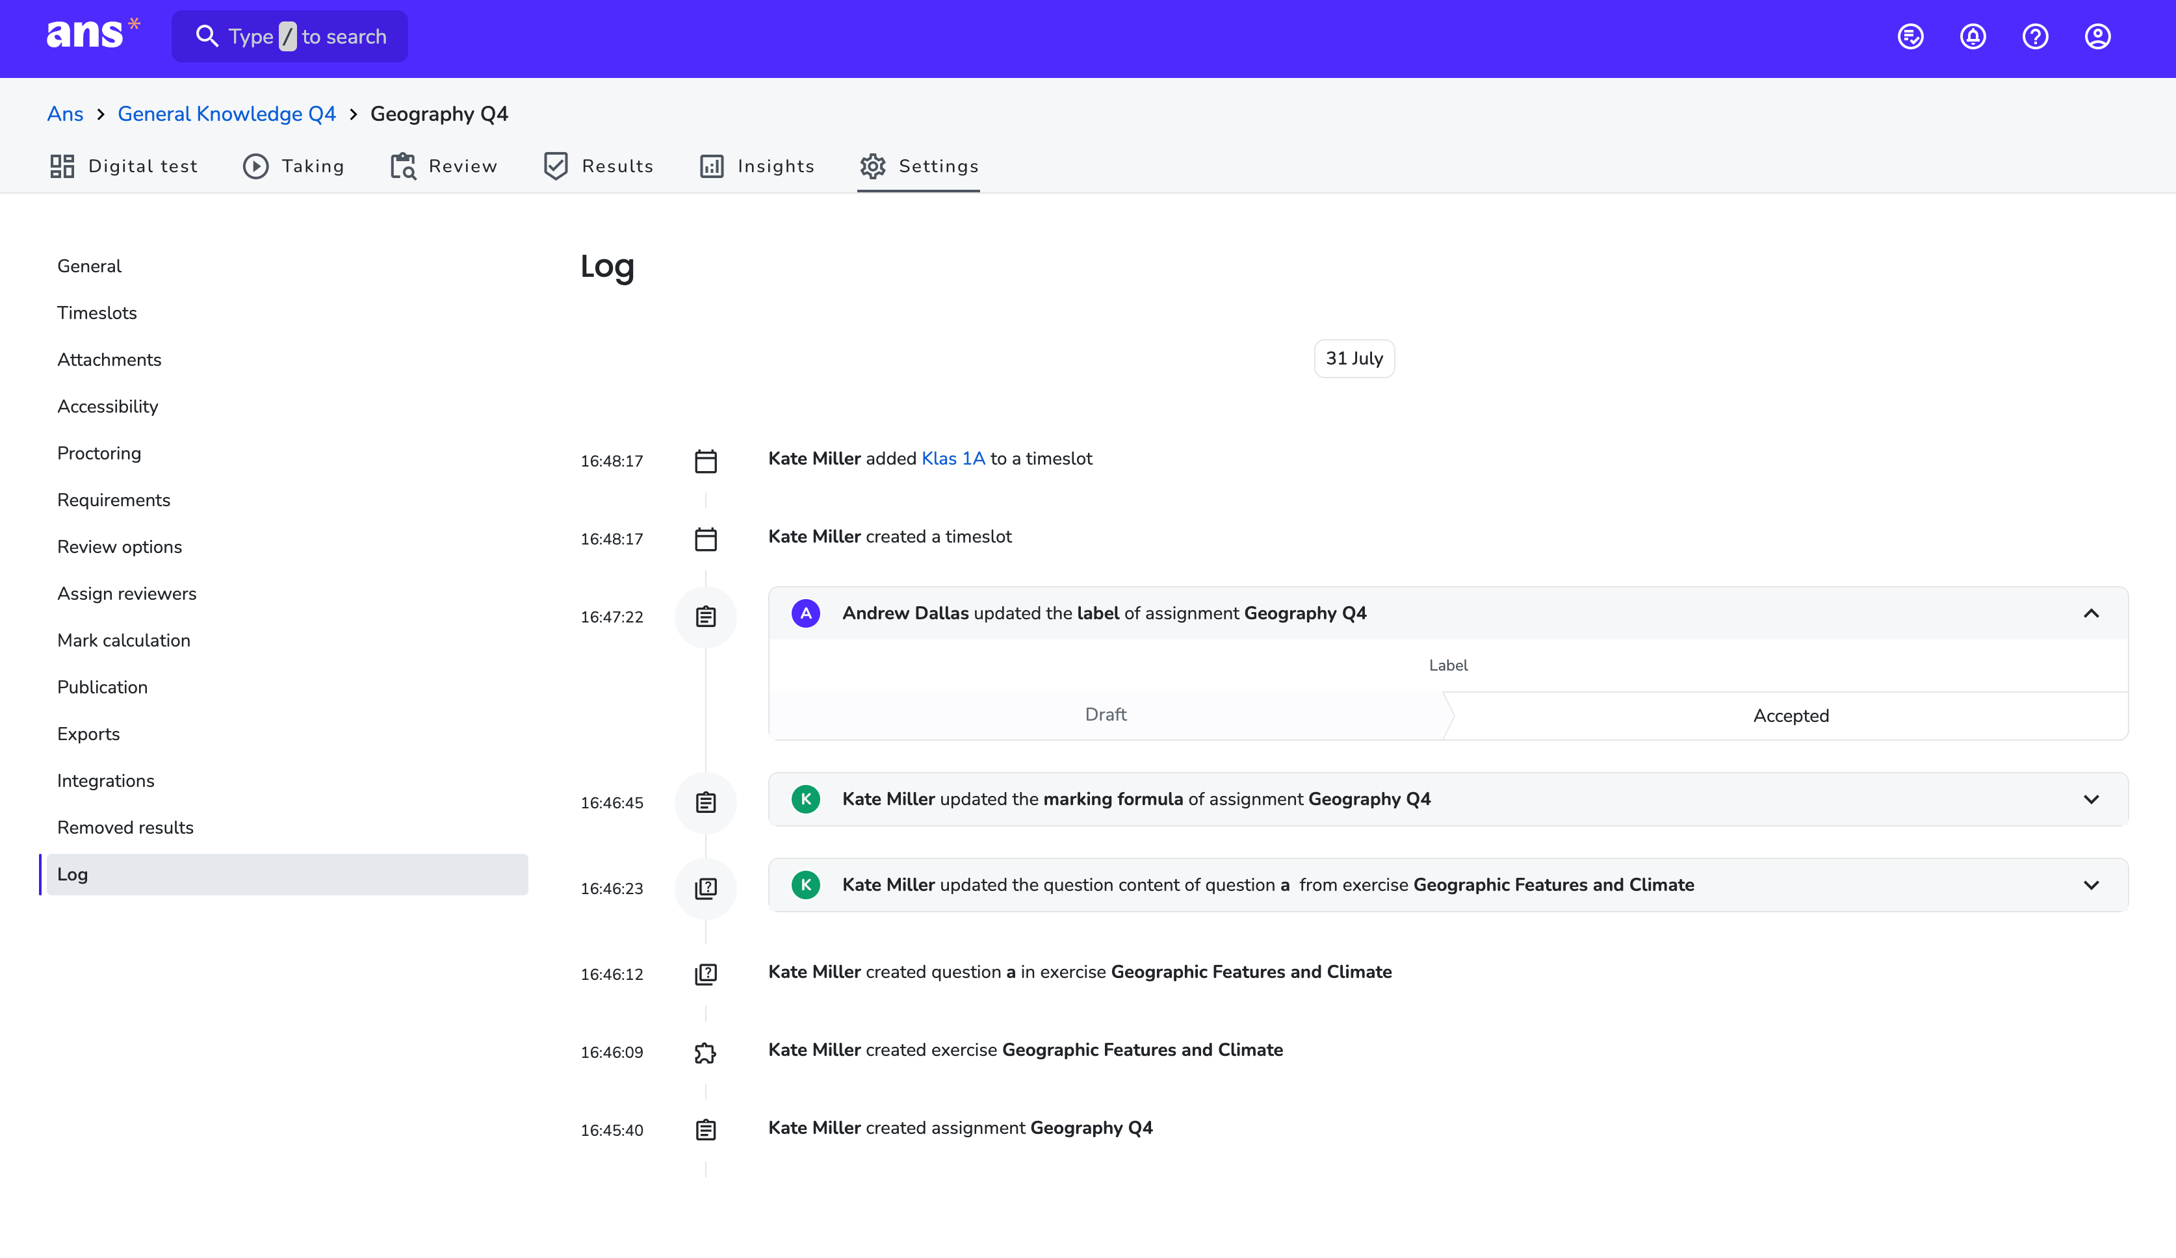Switch to the Review tab
2176x1258 pixels.
[443, 166]
